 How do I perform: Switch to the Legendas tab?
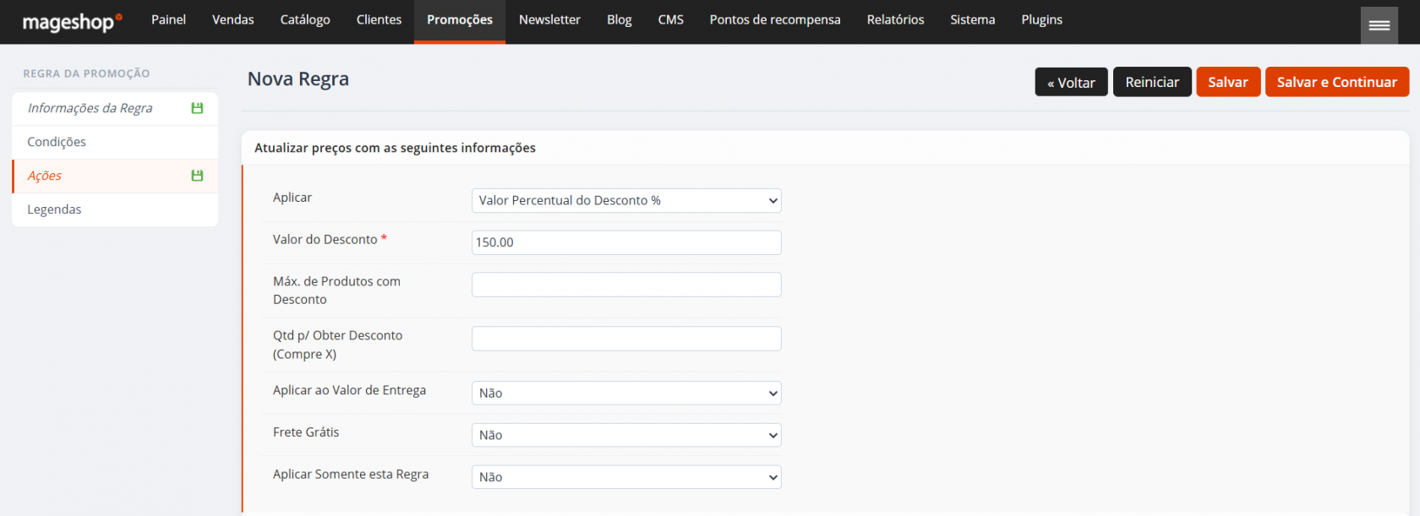54,209
